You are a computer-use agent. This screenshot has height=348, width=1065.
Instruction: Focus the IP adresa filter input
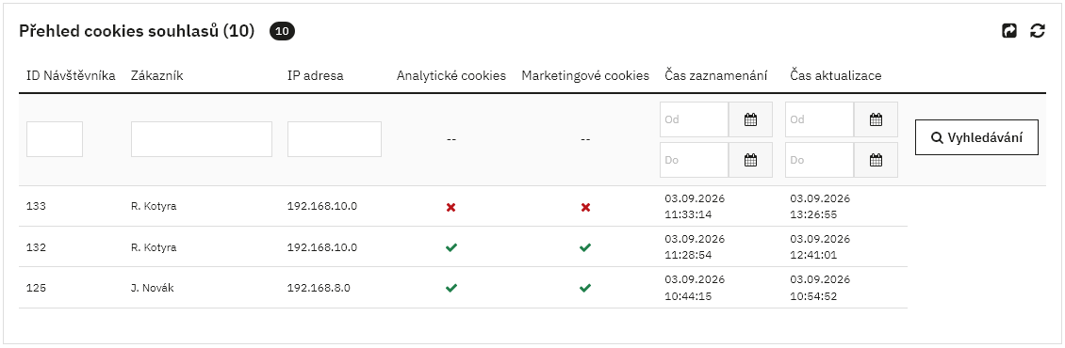(x=335, y=140)
